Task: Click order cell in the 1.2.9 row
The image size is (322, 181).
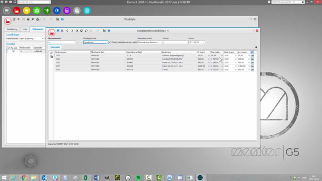Action: [72, 56]
